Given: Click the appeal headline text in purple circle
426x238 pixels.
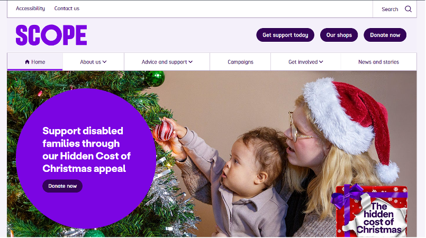Looking at the screenshot, I should tap(86, 150).
